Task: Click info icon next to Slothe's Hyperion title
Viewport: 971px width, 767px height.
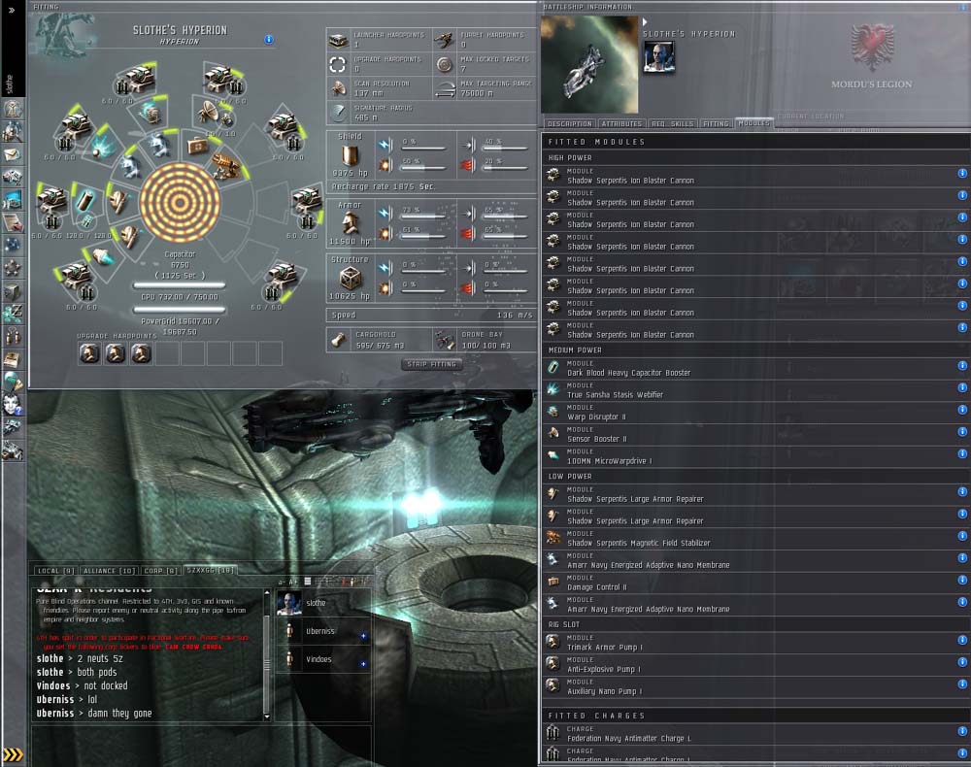Action: click(269, 39)
